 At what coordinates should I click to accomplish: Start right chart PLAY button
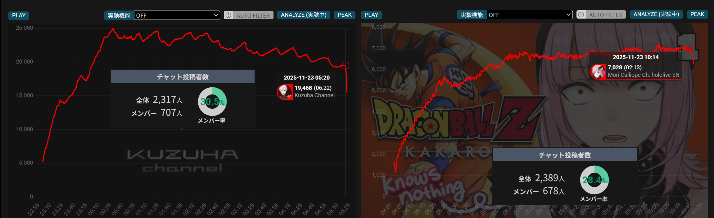pos(372,15)
